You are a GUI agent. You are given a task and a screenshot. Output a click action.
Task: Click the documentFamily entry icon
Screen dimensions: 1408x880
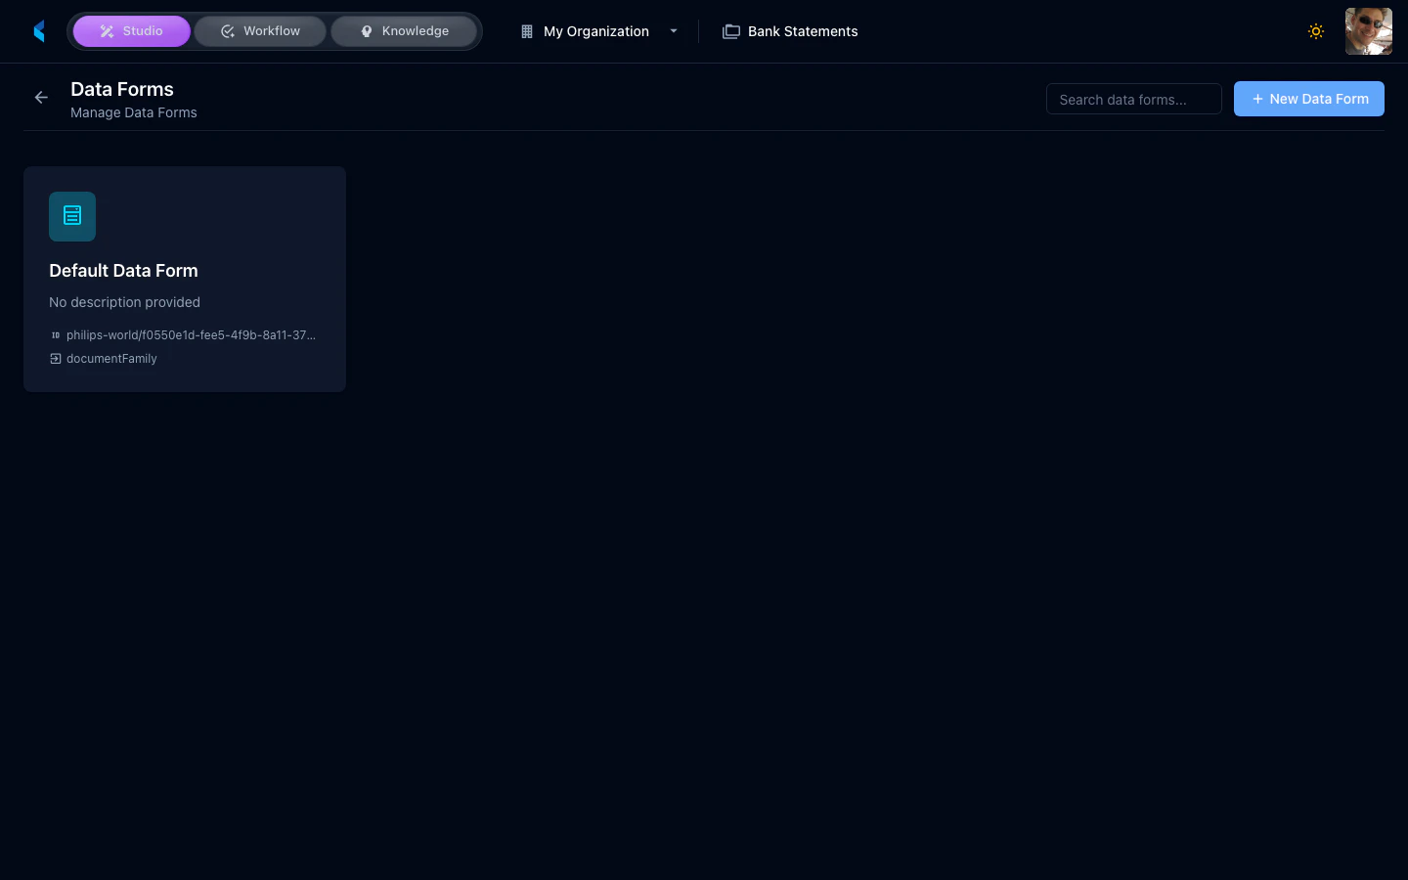point(56,359)
